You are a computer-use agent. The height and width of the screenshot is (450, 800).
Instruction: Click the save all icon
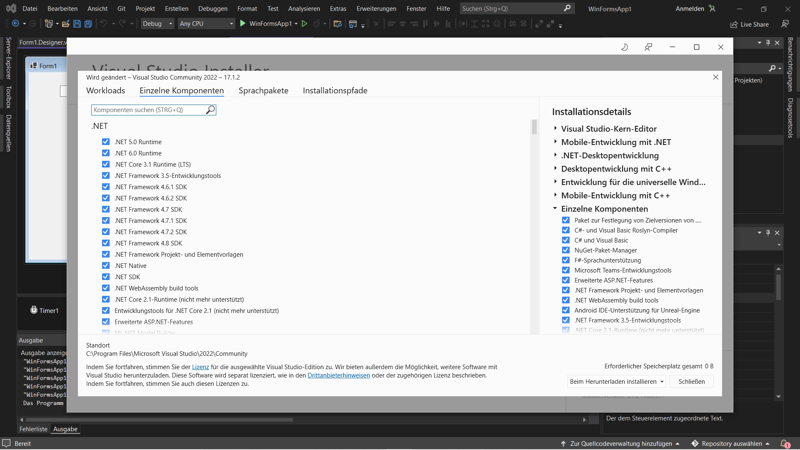(x=88, y=24)
